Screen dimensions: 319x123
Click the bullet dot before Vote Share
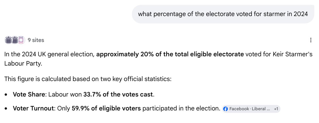6,95
